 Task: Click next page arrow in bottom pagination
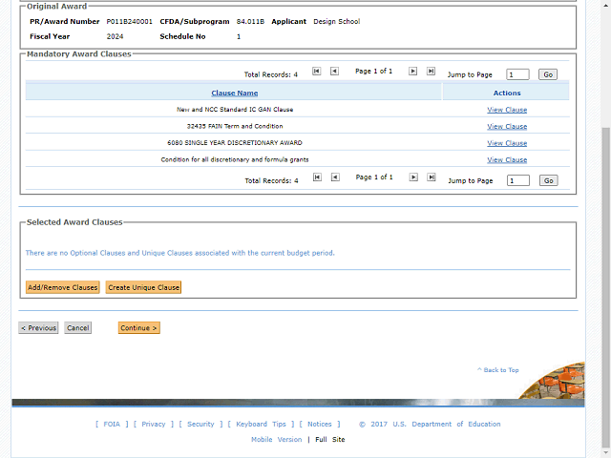click(413, 177)
